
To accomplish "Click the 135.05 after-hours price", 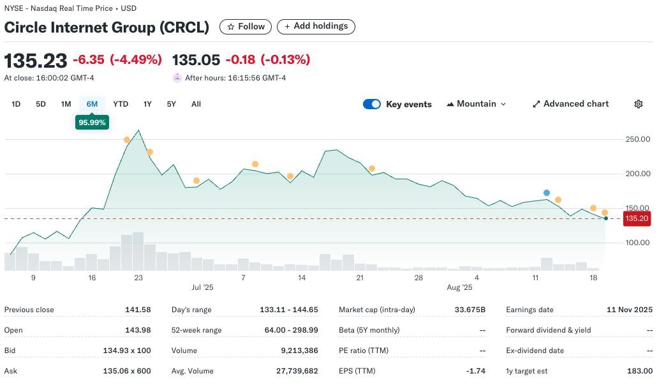I will pyautogui.click(x=196, y=61).
